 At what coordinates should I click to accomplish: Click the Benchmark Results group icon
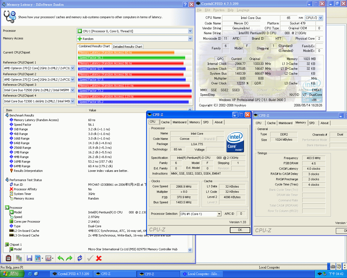point(7,115)
